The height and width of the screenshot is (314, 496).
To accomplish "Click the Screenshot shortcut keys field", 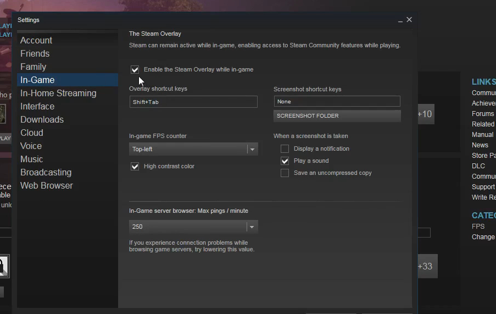I will pyautogui.click(x=337, y=101).
